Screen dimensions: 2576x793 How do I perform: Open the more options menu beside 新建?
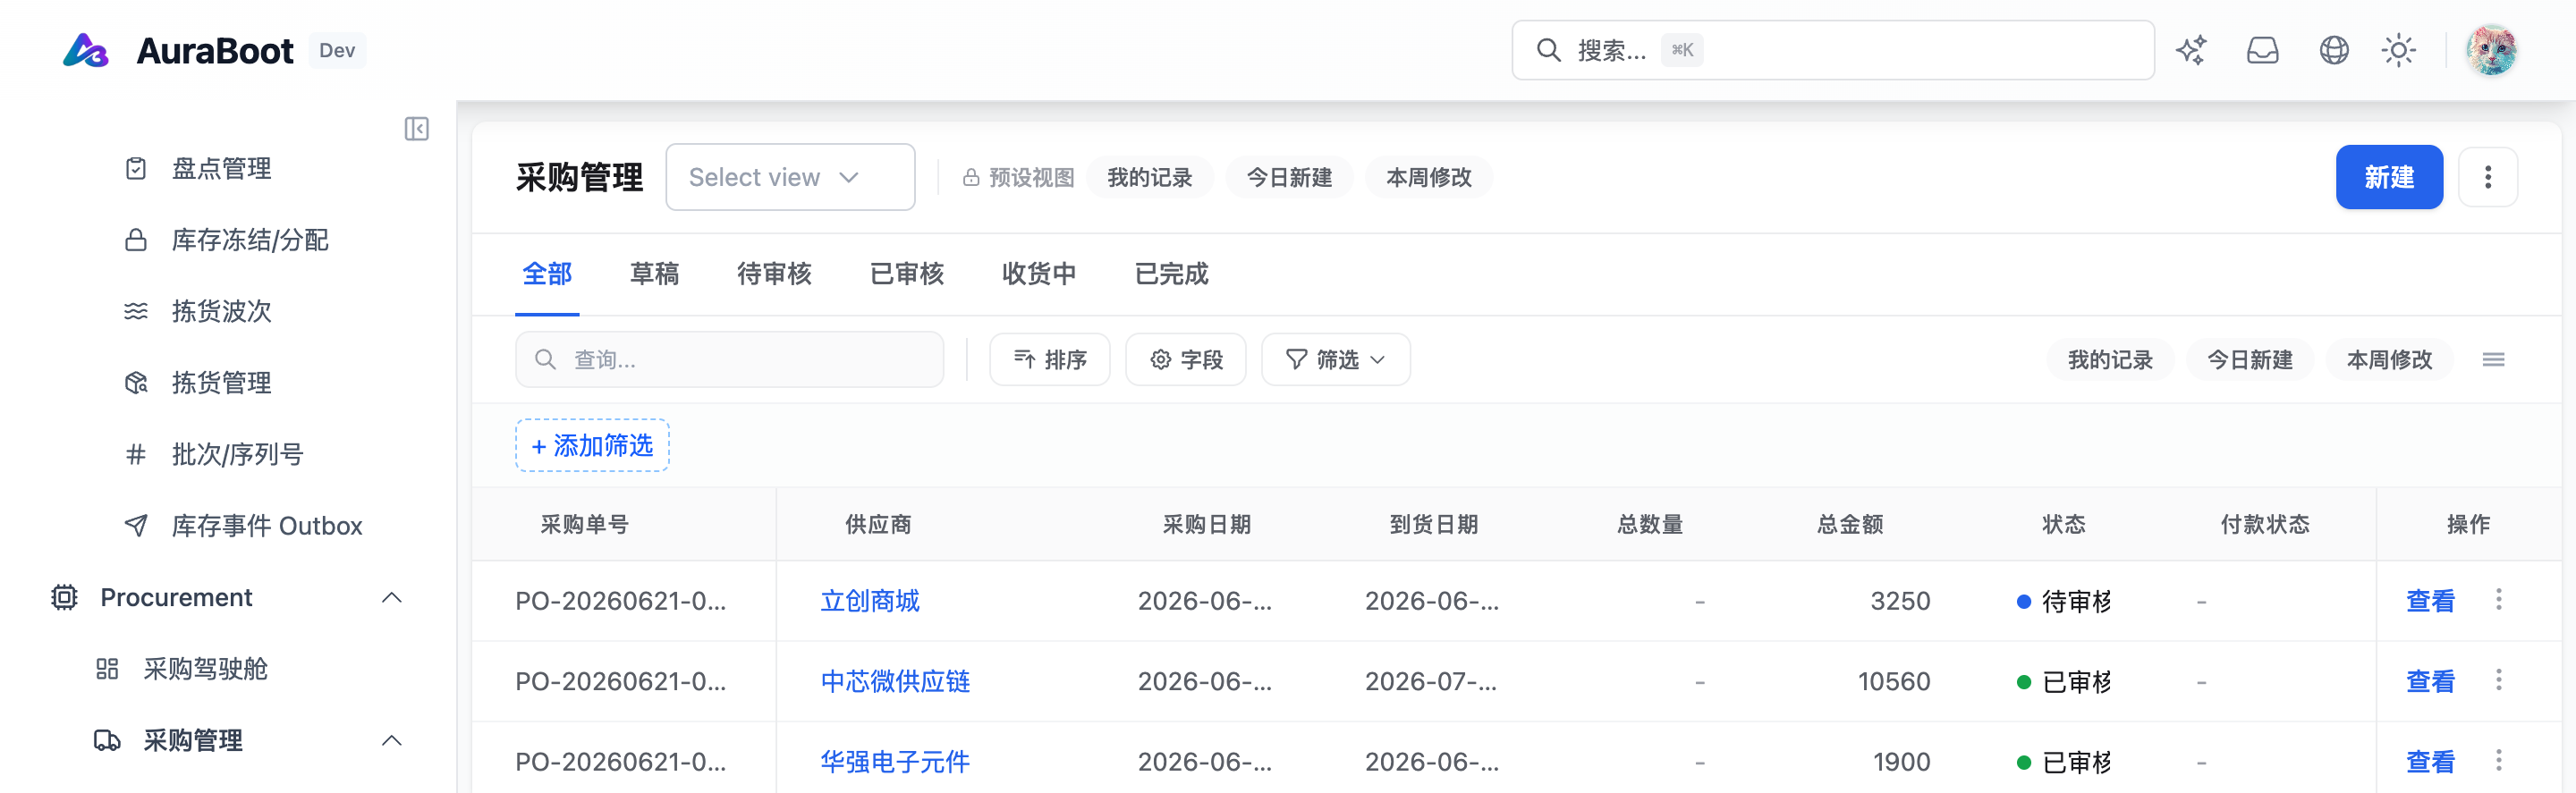(x=2488, y=177)
